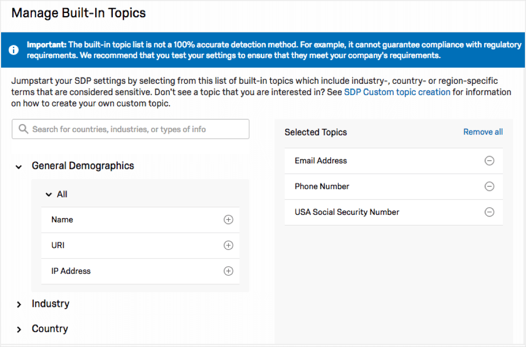Screen dimensions: 526x347
Task: Add the Name topic with plus icon
Action: (228, 220)
